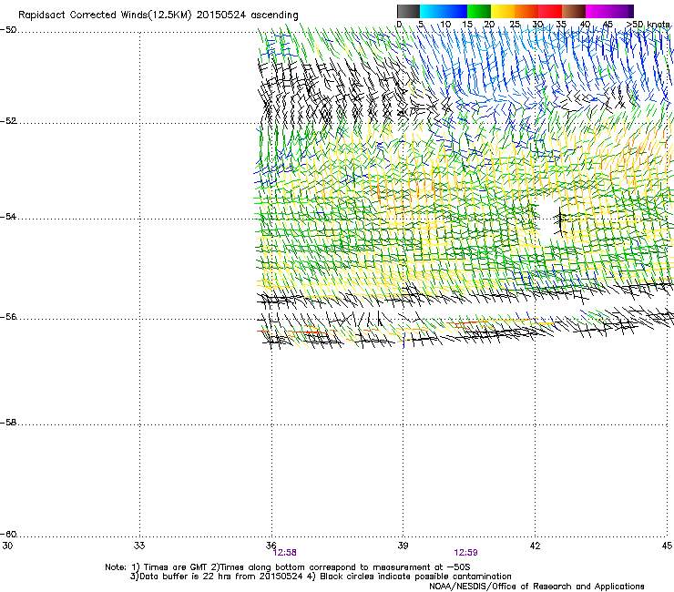This screenshot has width=674, height=592.
Task: Click the blue 10-15 knots color swatch
Action: [x=455, y=11]
